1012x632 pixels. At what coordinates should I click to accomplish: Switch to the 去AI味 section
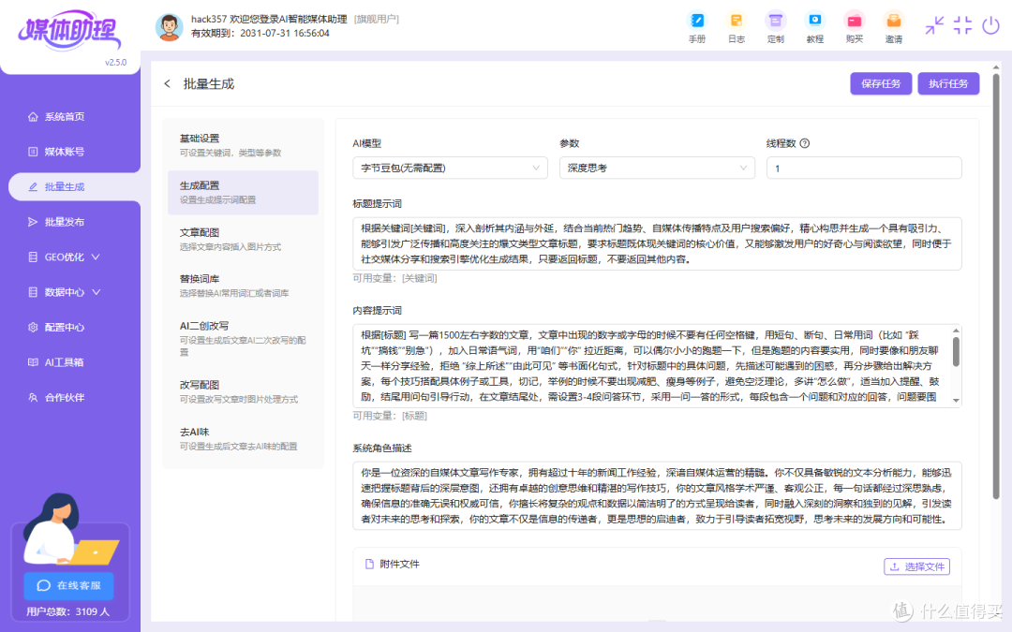coord(243,438)
